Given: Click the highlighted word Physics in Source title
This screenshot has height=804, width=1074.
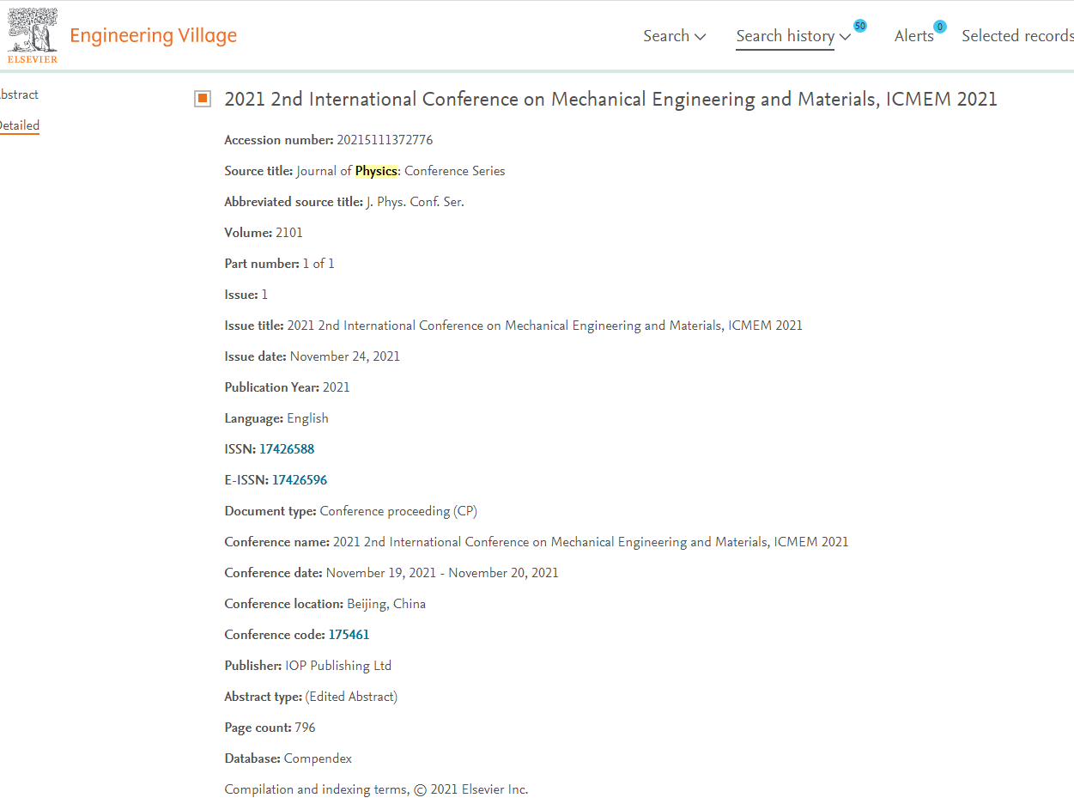Looking at the screenshot, I should [376, 171].
